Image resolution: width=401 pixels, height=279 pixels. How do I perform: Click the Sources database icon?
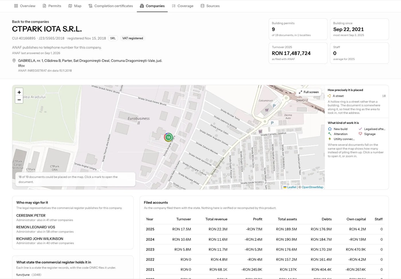point(203,6)
